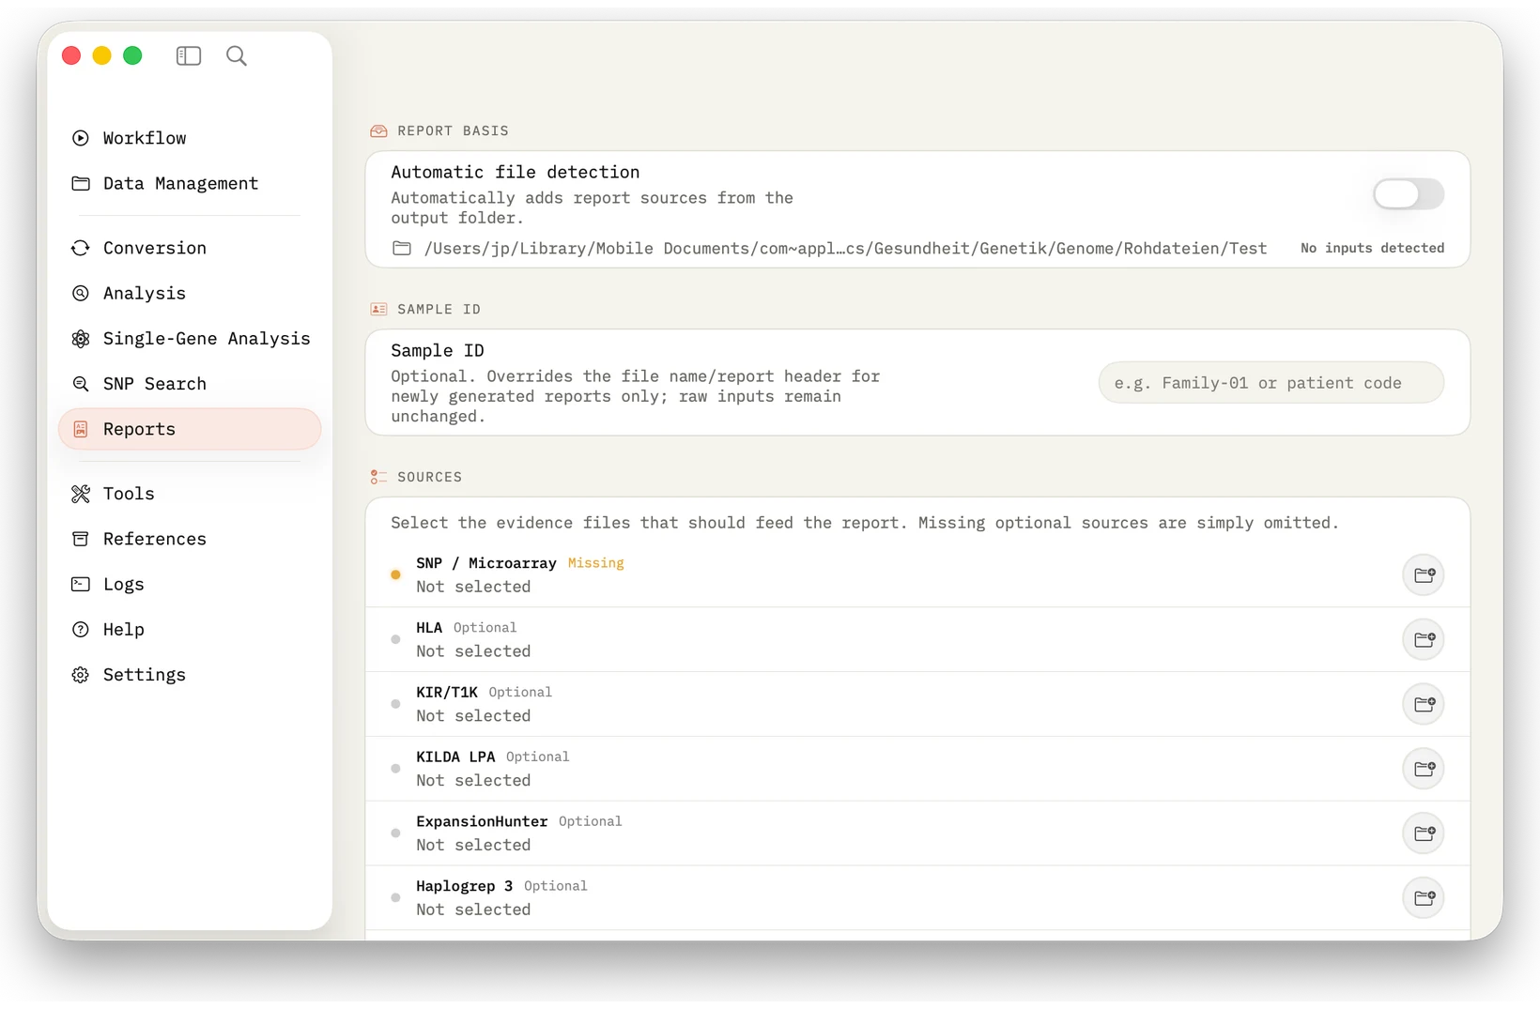
Task: Focus the Sample ID input field
Action: (x=1271, y=383)
